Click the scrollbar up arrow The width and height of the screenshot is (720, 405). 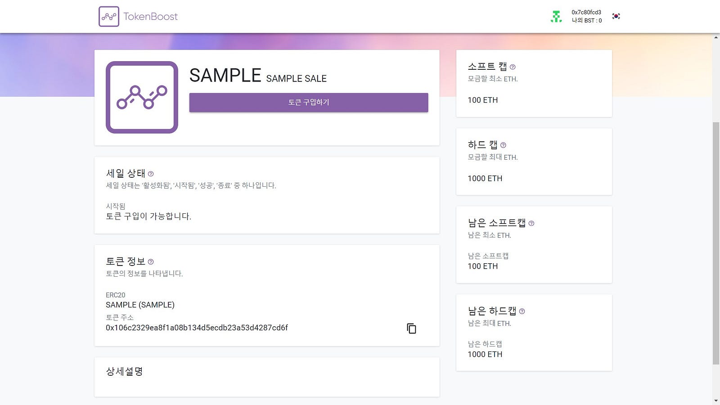coord(716,37)
